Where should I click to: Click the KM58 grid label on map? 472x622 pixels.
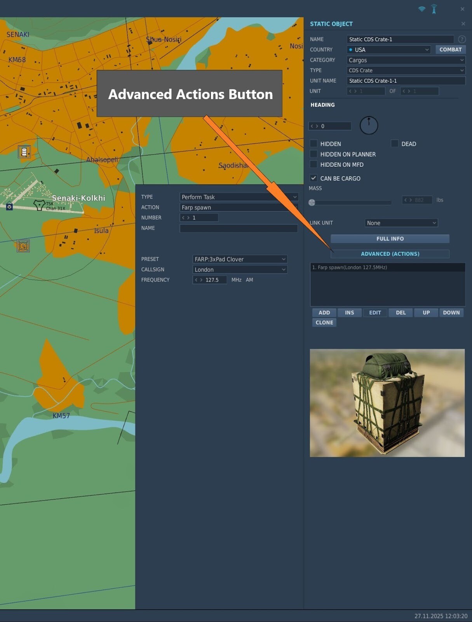point(17,60)
